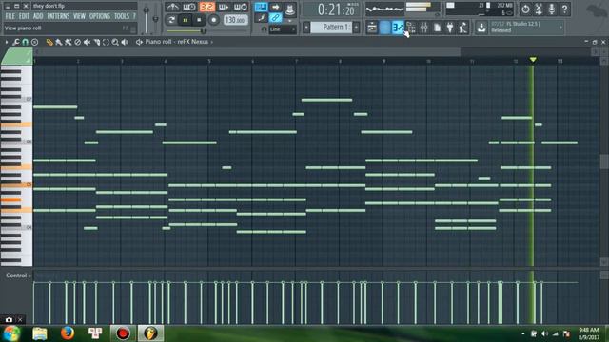Expand the Control lane selector

[x=19, y=275]
